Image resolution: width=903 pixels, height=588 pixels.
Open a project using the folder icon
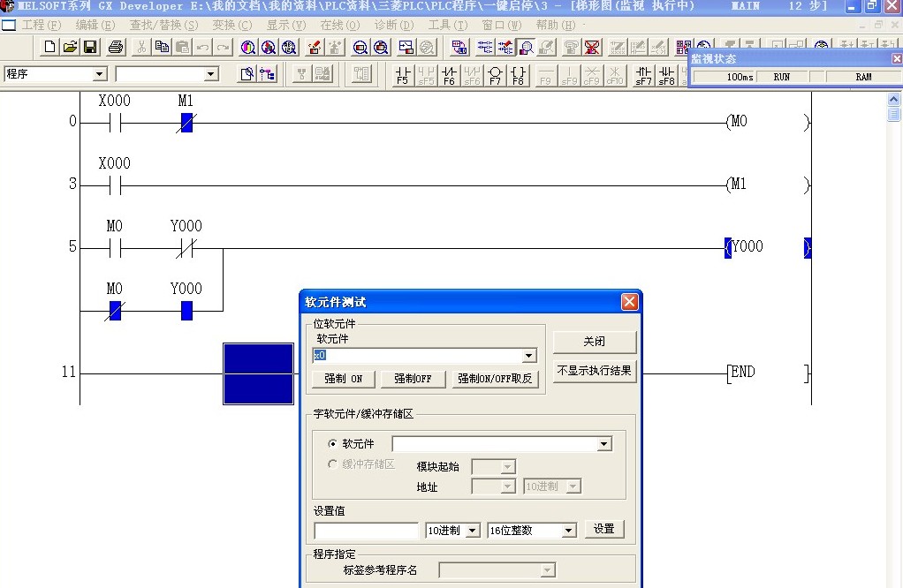coord(71,47)
